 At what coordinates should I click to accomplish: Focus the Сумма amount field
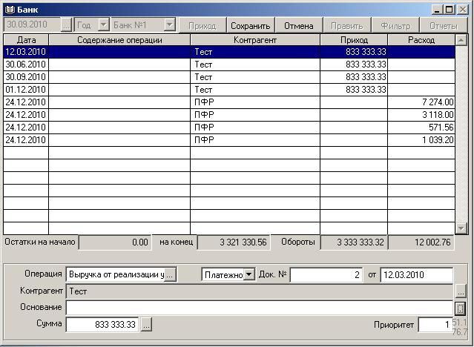coord(102,325)
